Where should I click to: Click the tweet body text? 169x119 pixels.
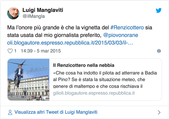point(80,35)
